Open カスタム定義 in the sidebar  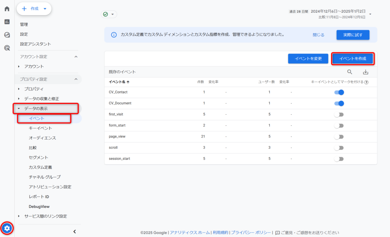click(x=40, y=167)
